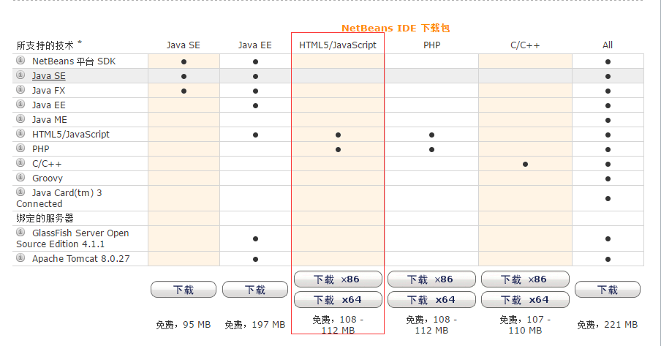The width and height of the screenshot is (661, 346).
Task: Click the NetBeans 平台 SDK row label
Action: click(74, 61)
